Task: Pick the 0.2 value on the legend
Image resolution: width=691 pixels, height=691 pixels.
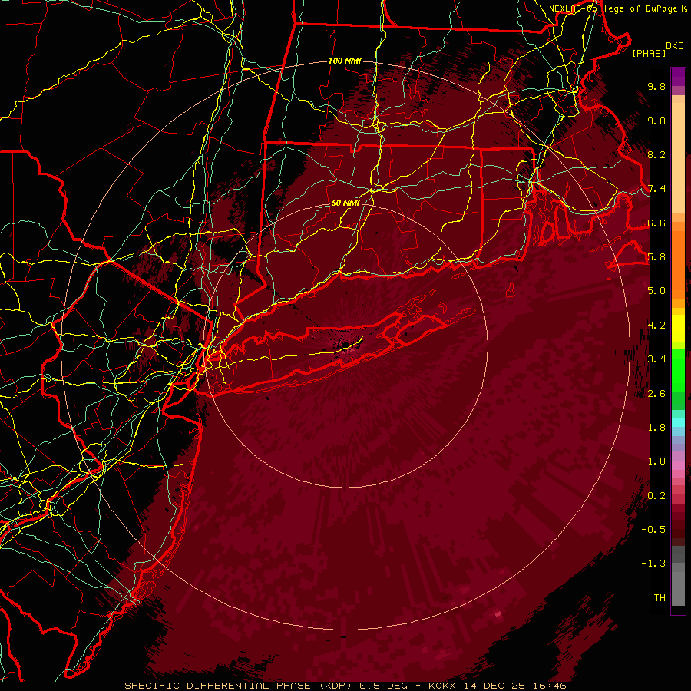Action: (656, 496)
